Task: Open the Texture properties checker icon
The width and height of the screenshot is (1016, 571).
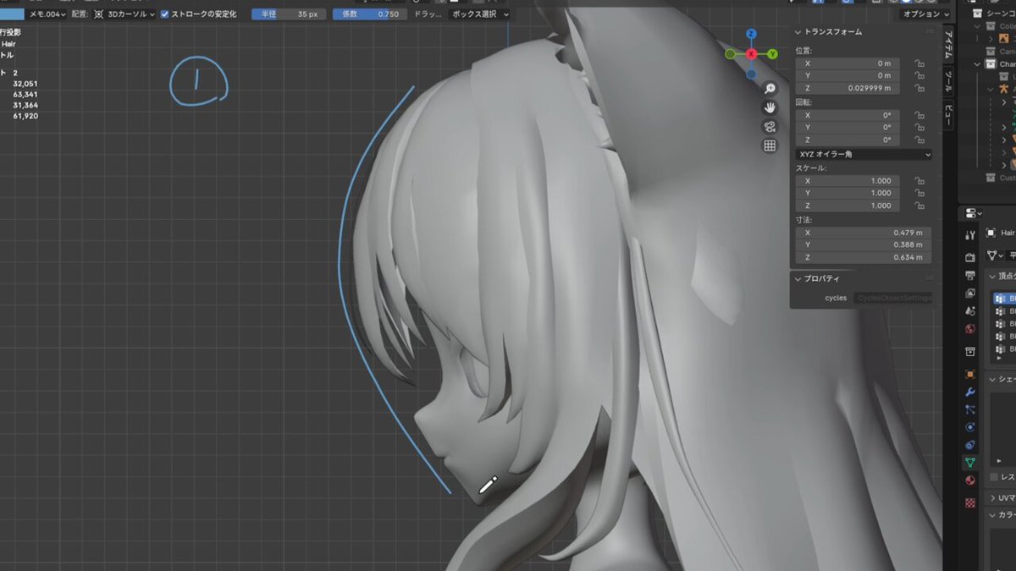Action: [x=970, y=502]
